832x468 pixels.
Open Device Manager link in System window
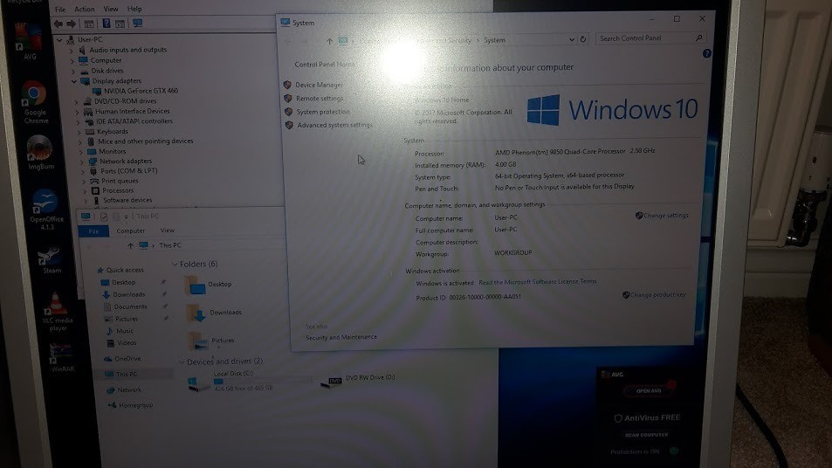pyautogui.click(x=319, y=85)
